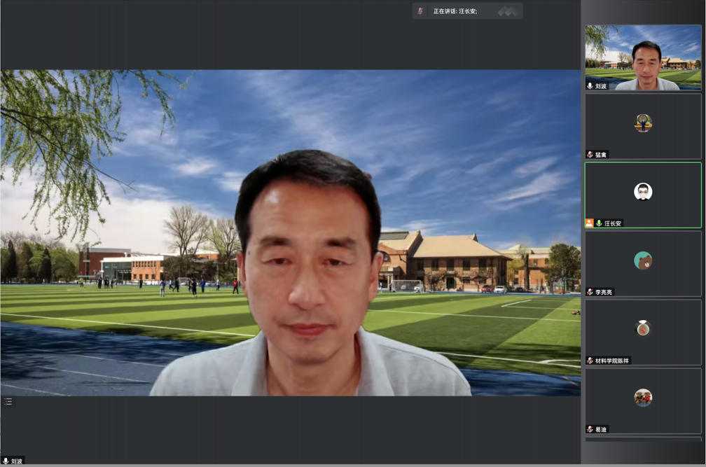706x467 pixels.
Task: Click the orange host icon beside 汪长安
Action: (x=590, y=223)
